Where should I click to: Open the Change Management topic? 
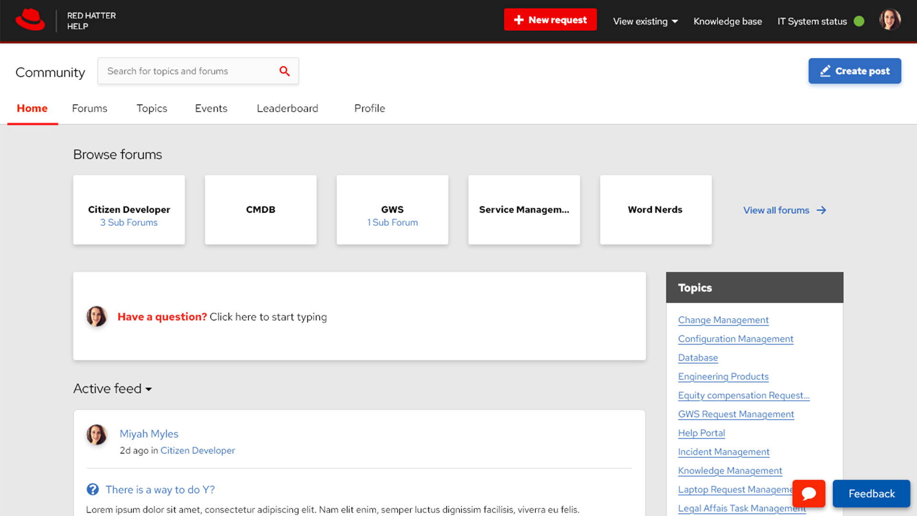click(x=723, y=320)
